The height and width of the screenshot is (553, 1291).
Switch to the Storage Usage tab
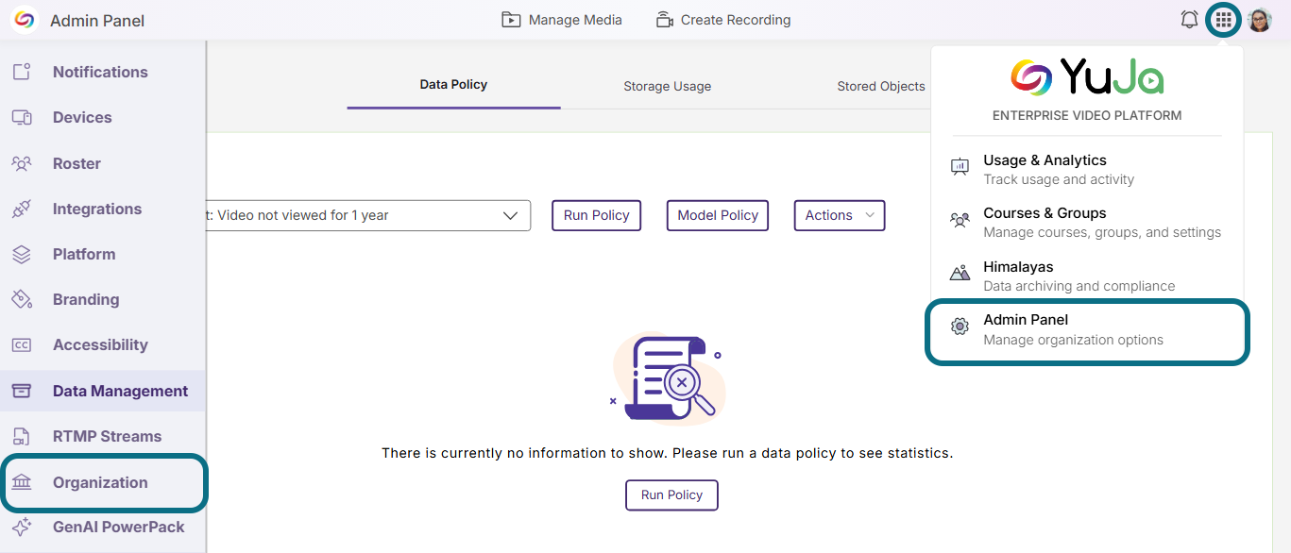(x=667, y=86)
